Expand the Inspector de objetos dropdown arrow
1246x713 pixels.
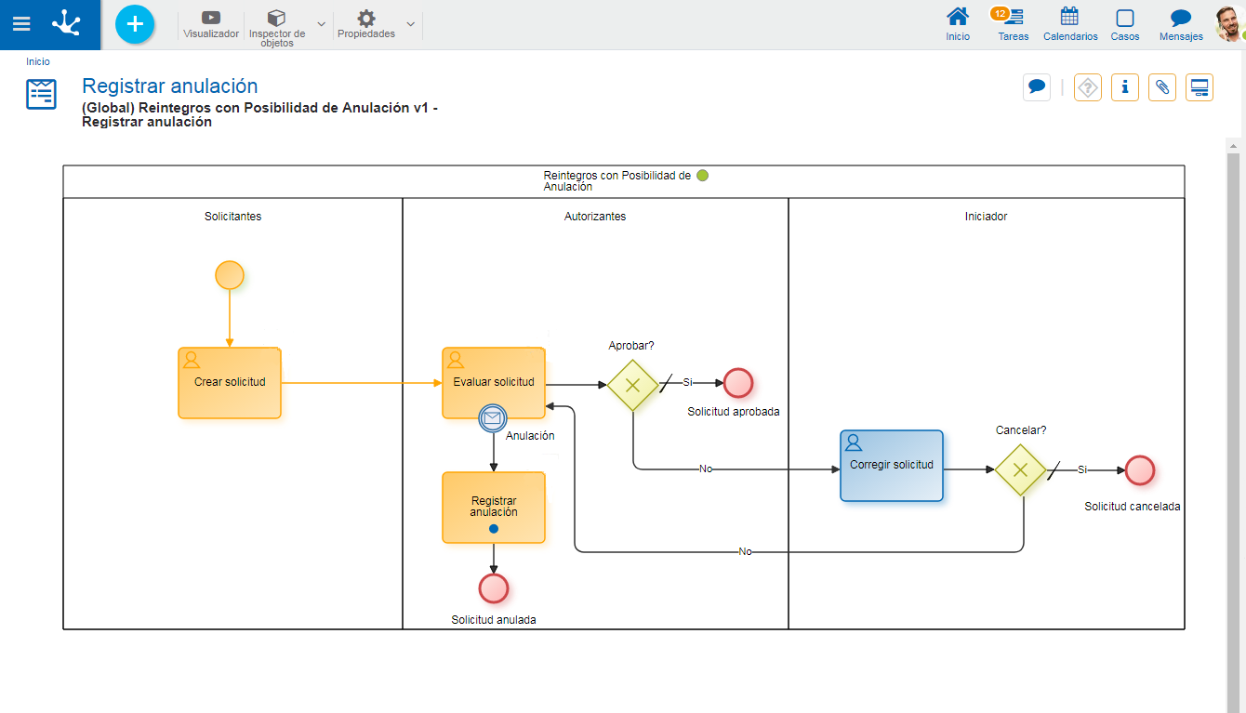tap(322, 24)
